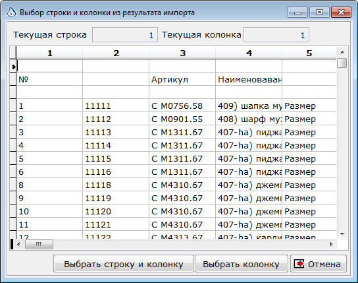Click the horizontal scrollbar right arrow
This screenshot has width=358, height=283.
[x=331, y=244]
